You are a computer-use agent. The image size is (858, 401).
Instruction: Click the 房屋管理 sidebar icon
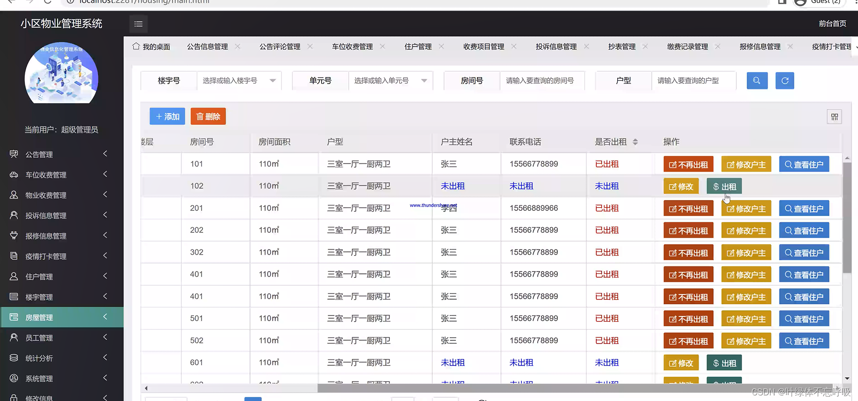pos(14,317)
